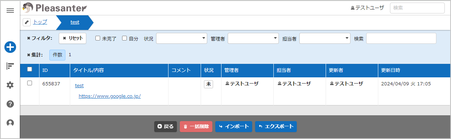
Task: Open the test record title link
Action: point(79,86)
